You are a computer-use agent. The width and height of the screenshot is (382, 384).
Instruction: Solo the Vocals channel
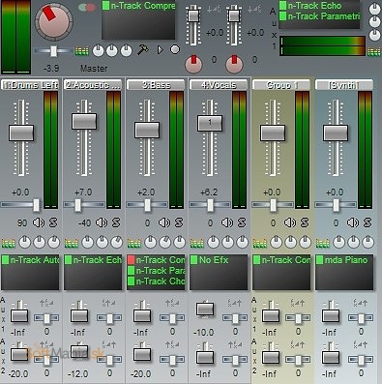point(242,222)
